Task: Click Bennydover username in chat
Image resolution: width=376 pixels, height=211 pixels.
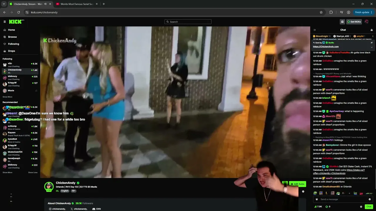Action: coord(332,145)
